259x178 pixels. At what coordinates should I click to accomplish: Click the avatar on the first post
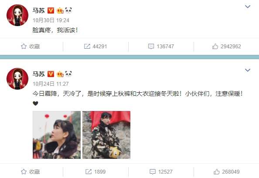(x=17, y=15)
